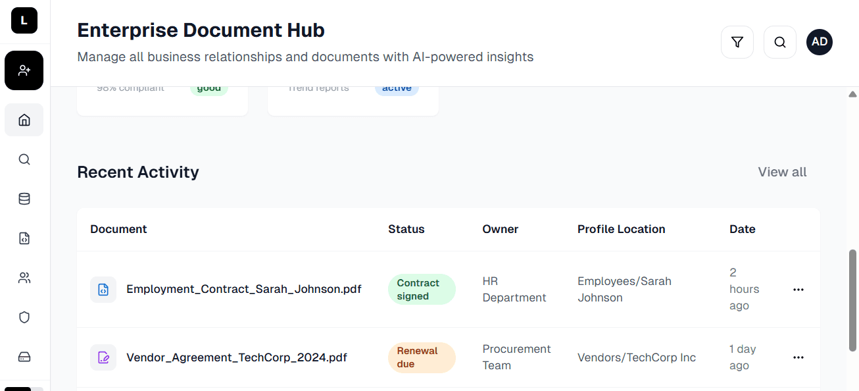The image size is (859, 391).
Task: Open the actions menu for Employment_Contract_Sarah_Johnson.pdf
Action: [x=798, y=289]
